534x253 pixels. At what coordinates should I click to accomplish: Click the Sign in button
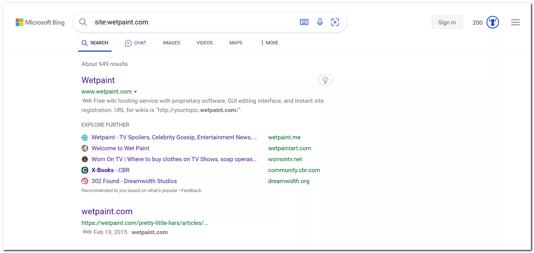447,22
